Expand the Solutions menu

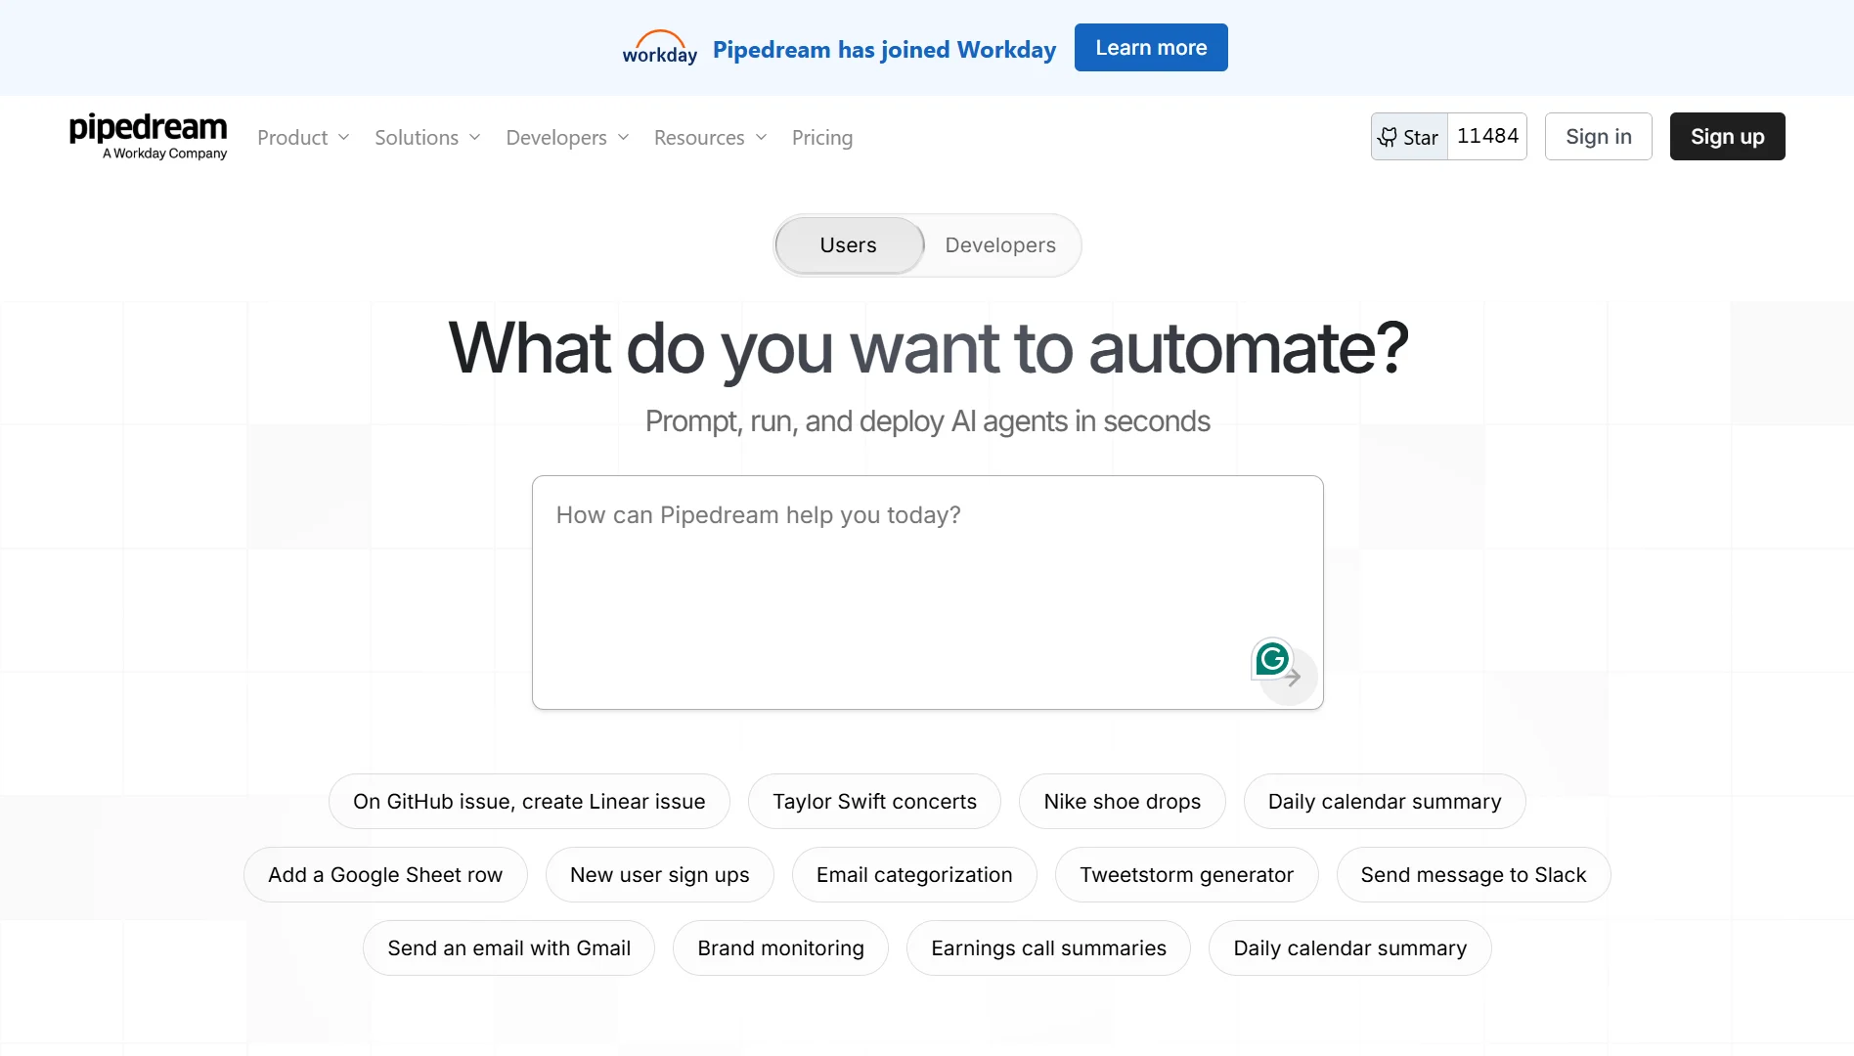pos(427,138)
